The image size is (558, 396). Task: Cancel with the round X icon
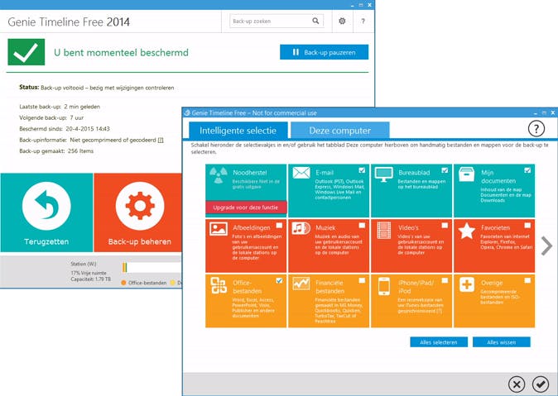click(x=517, y=384)
